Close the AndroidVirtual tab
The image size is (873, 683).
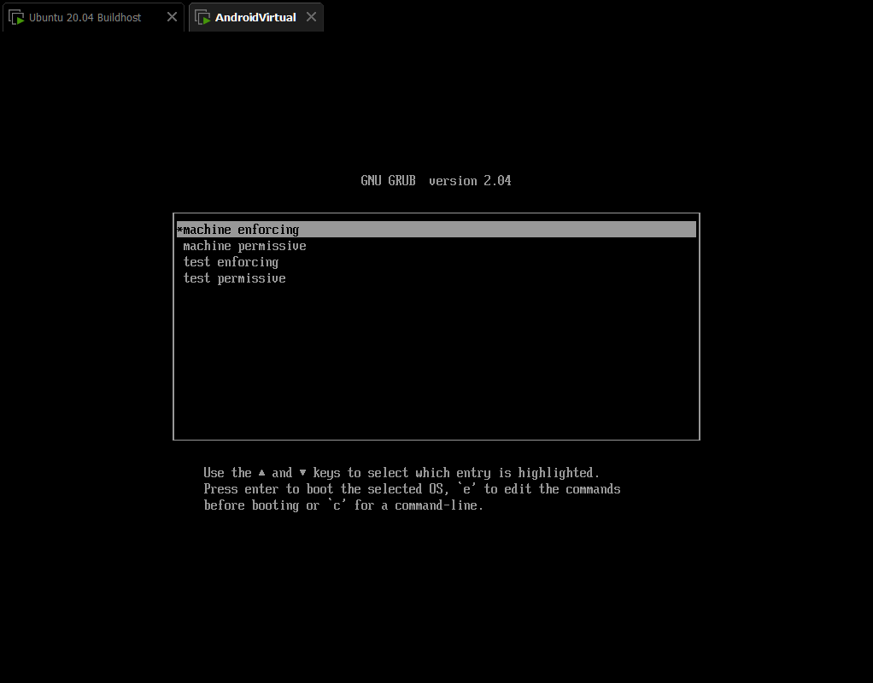click(x=311, y=17)
